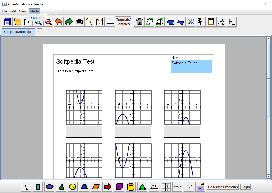Click the Mode menu
Viewport: 272px width, 193px height.
click(34, 11)
